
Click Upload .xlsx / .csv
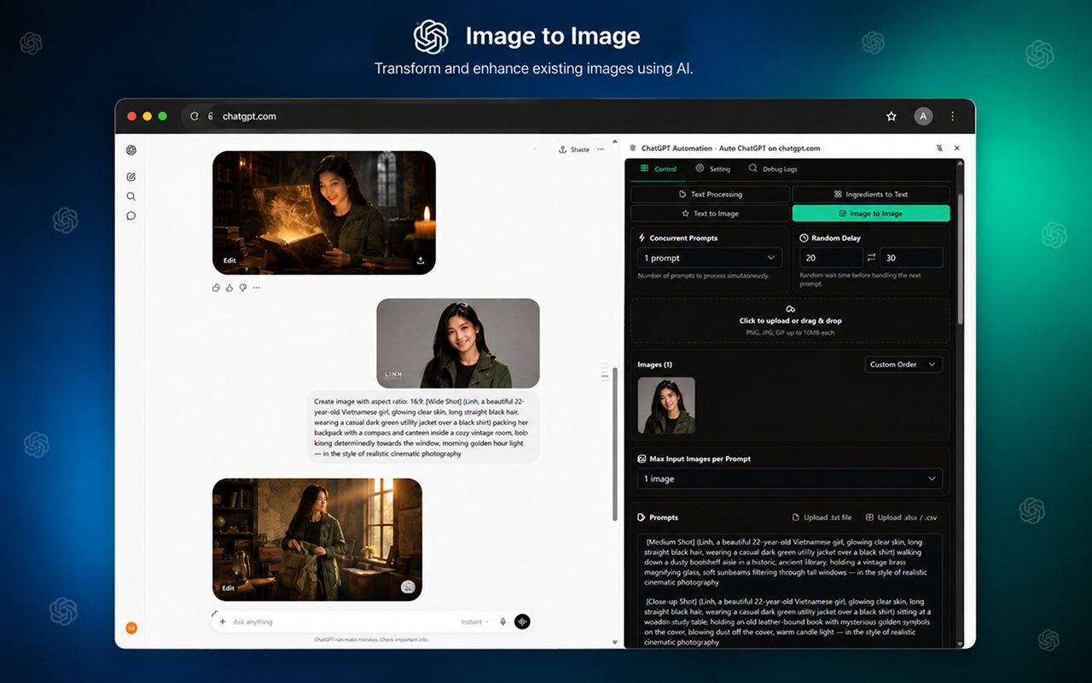(901, 517)
